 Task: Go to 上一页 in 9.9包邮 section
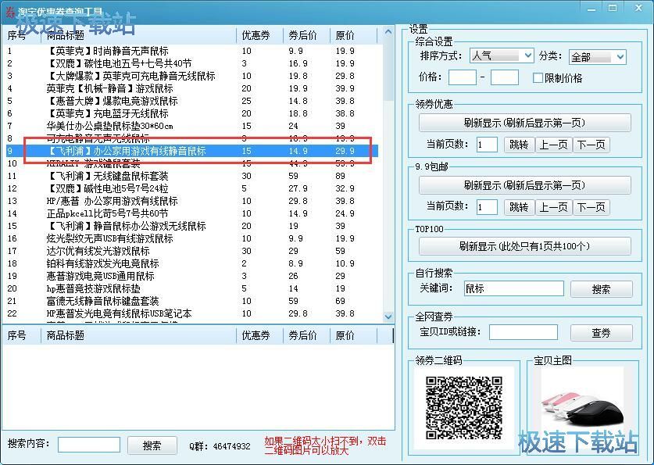coord(553,207)
